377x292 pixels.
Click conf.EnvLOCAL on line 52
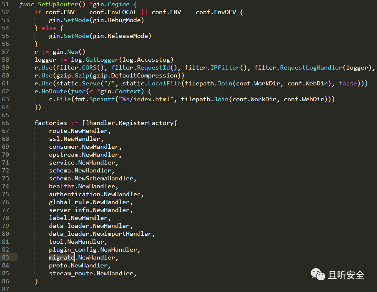tap(113, 12)
